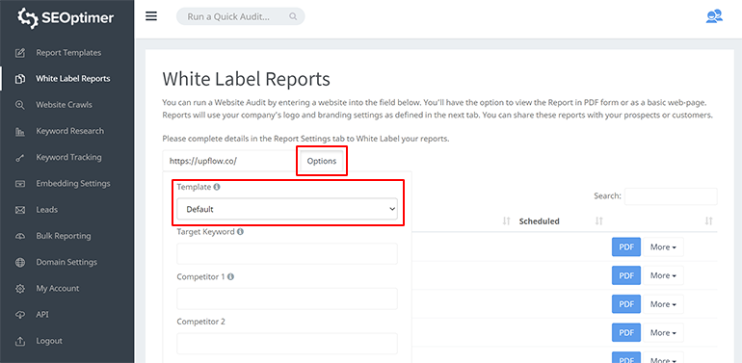Click the hamburger menu icon
742x363 pixels.
151,16
